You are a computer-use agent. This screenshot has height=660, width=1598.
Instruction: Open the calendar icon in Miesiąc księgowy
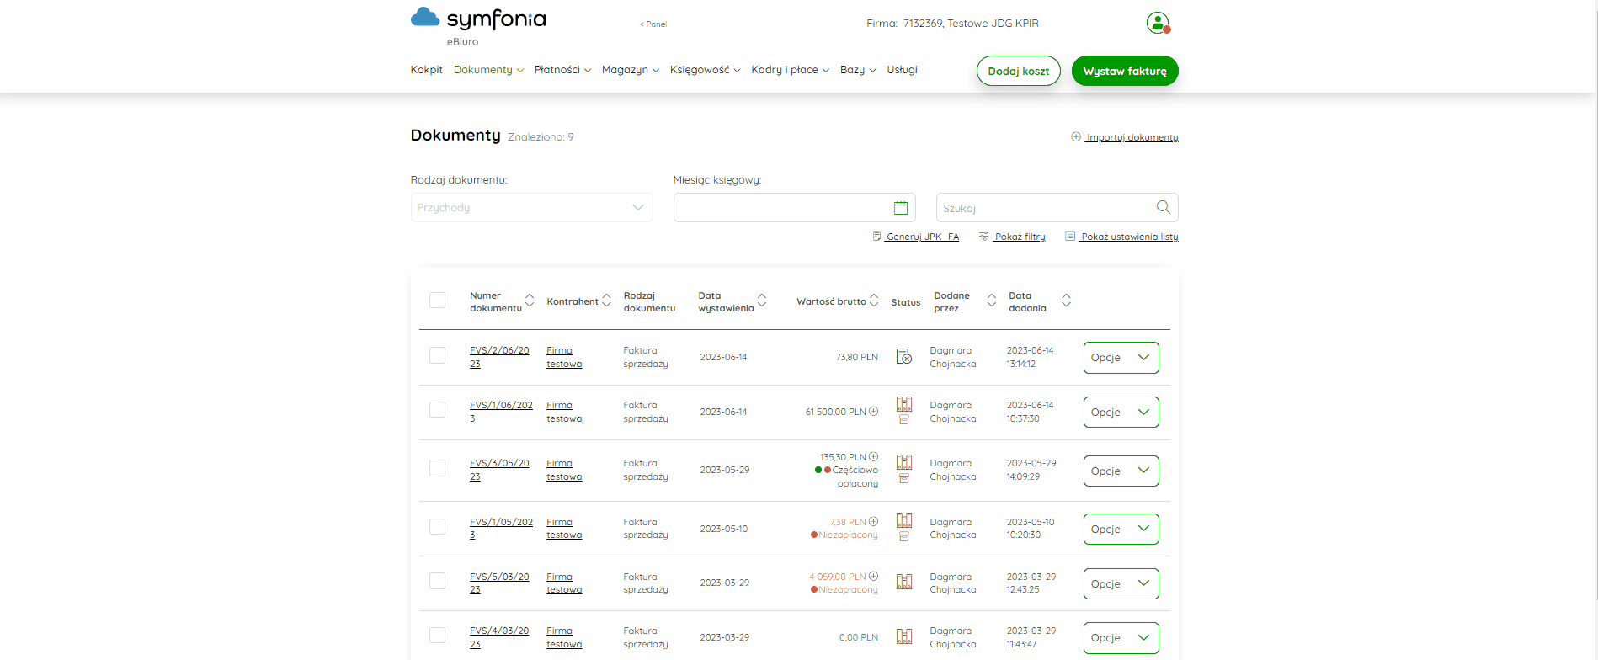(x=901, y=207)
